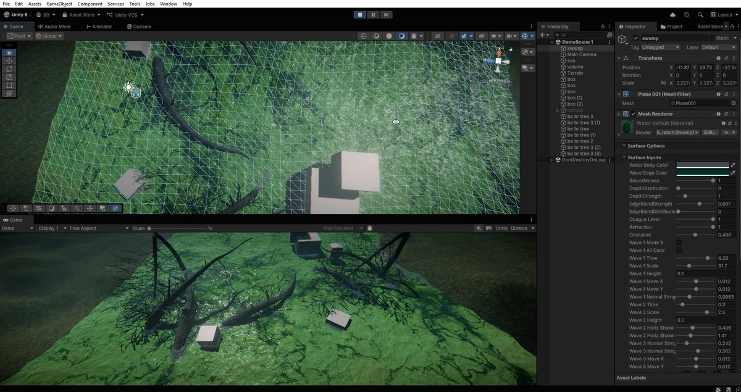Switch to the Animator tab
This screenshot has height=392, width=741.
point(99,27)
